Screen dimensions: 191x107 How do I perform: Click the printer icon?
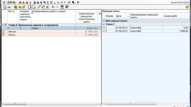pyautogui.click(x=9, y=7)
